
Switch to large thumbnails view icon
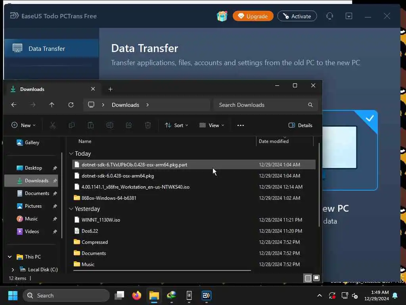tap(316, 278)
